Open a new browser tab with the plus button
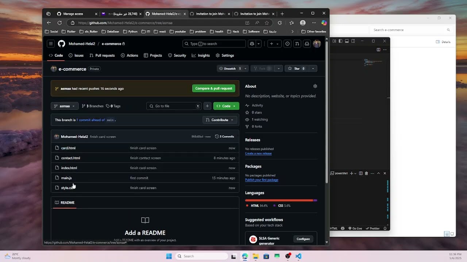This screenshot has height=262, width=467. [282, 14]
